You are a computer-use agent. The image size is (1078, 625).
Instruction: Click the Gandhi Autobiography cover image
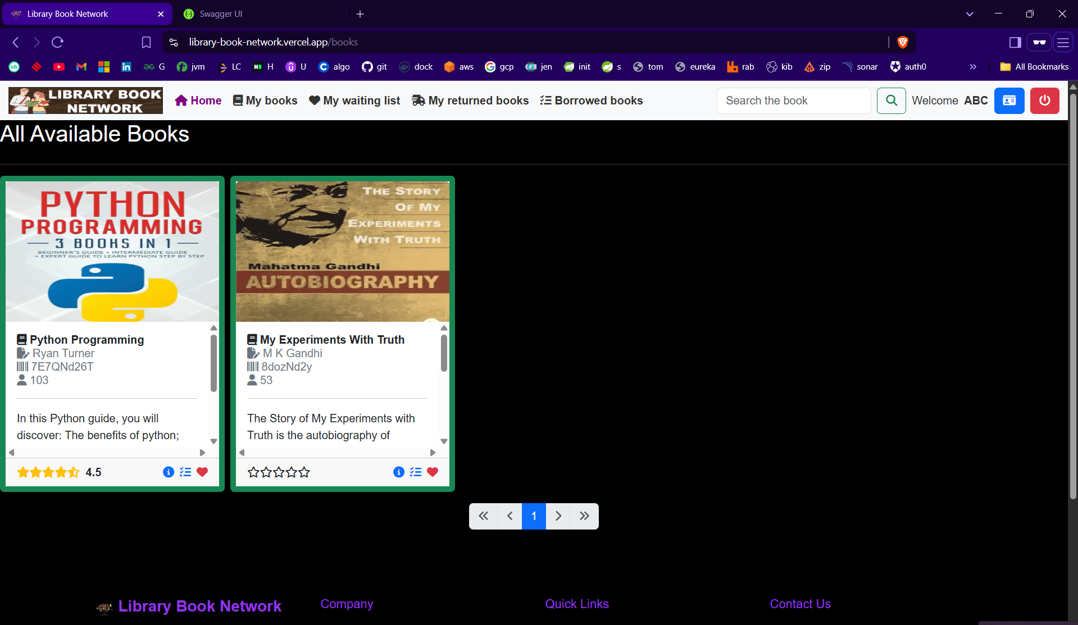pyautogui.click(x=343, y=252)
